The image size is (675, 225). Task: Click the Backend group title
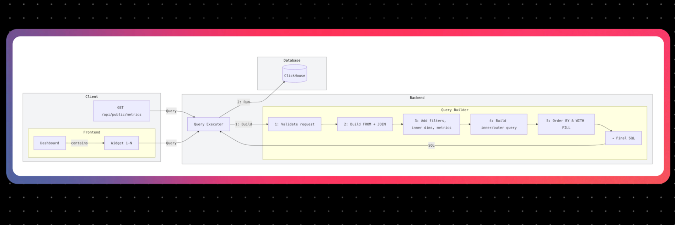(x=417, y=98)
